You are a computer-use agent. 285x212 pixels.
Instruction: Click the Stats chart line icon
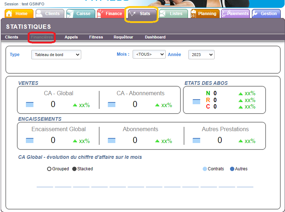(x=132, y=14)
